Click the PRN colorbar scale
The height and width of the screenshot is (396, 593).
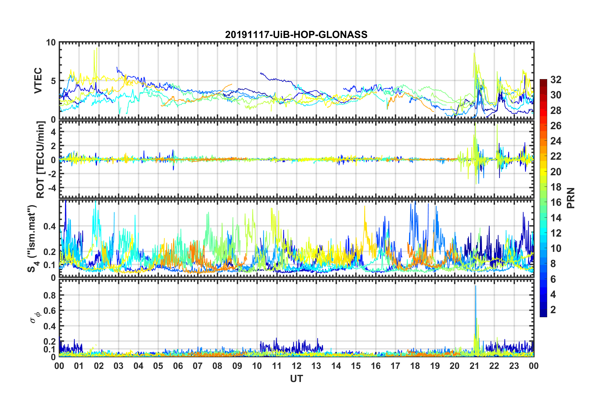[x=543, y=198]
